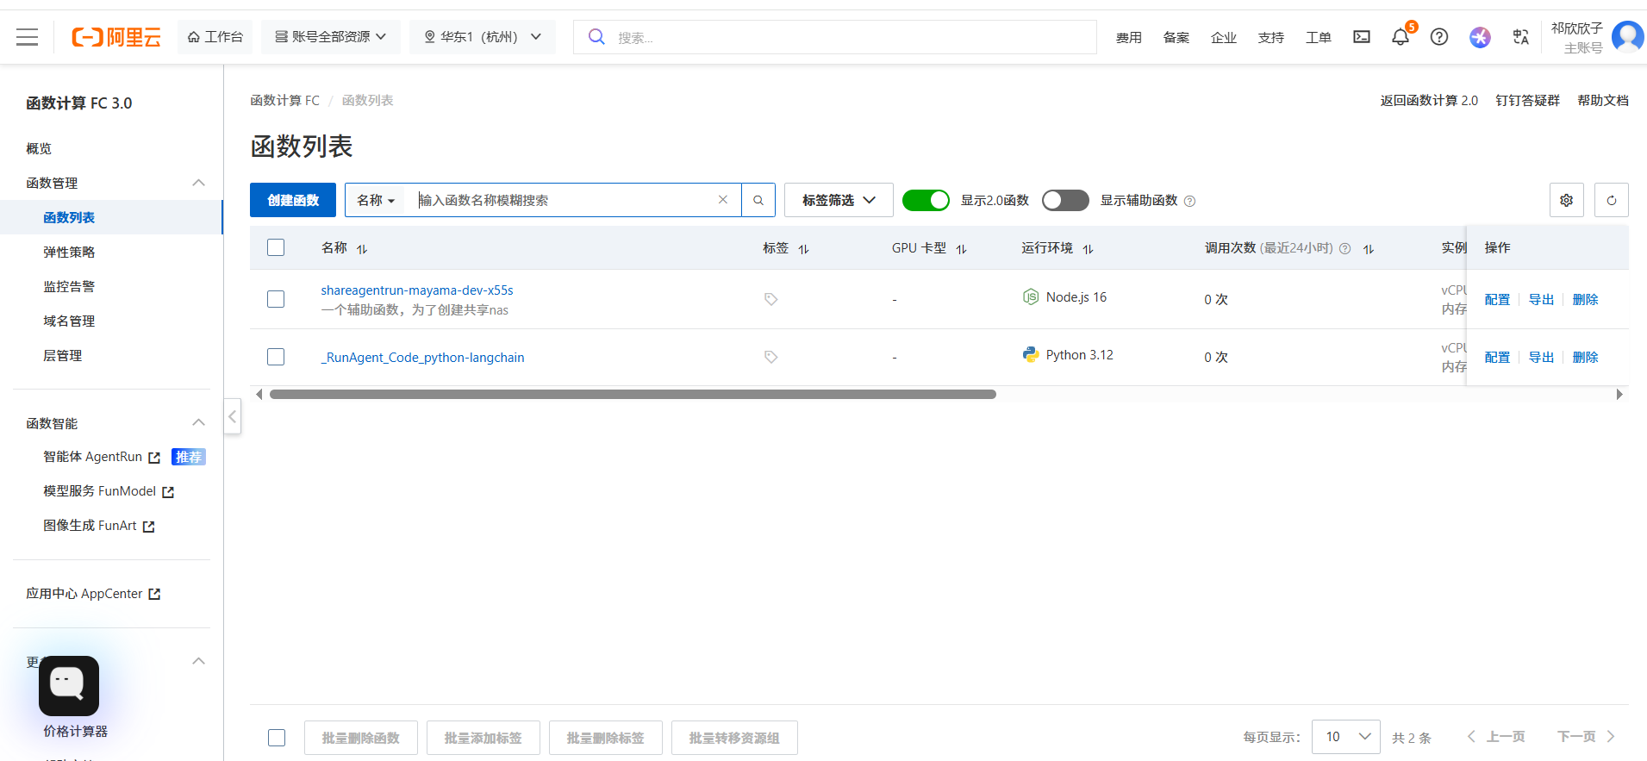
Task: Open the 名称 search-type dropdown
Action: tap(376, 200)
